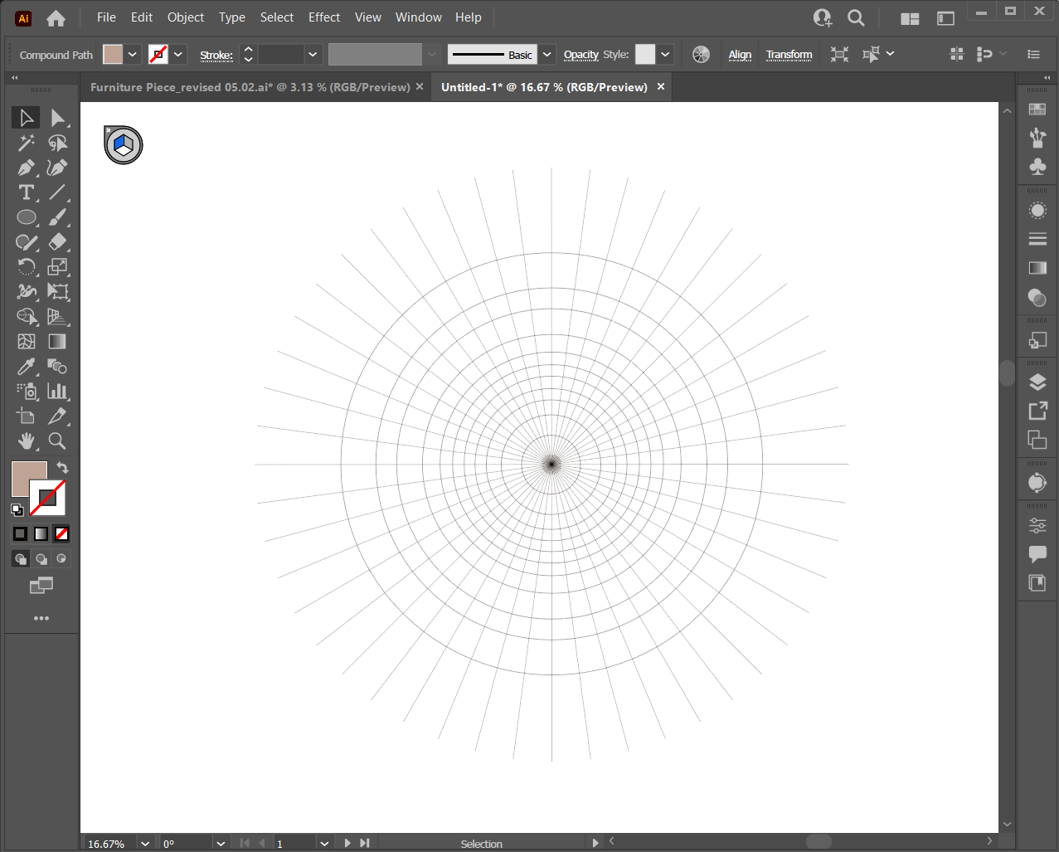Image resolution: width=1059 pixels, height=852 pixels.
Task: Pick the Eyedropper tool
Action: (27, 367)
